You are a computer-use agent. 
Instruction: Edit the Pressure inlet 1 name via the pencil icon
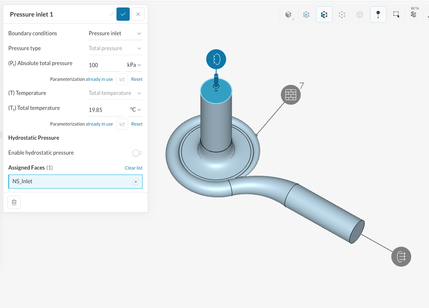tap(111, 14)
